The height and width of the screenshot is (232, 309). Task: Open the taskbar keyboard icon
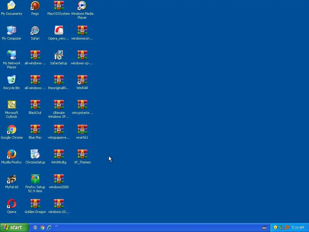[x=264, y=228]
